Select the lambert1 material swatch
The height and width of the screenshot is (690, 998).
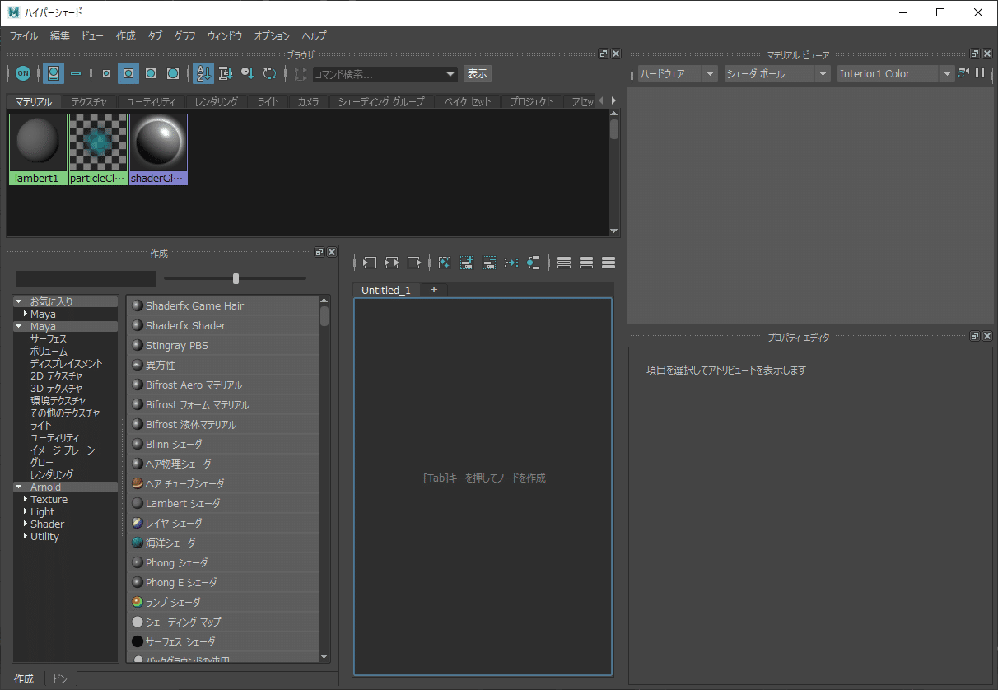[x=38, y=149]
